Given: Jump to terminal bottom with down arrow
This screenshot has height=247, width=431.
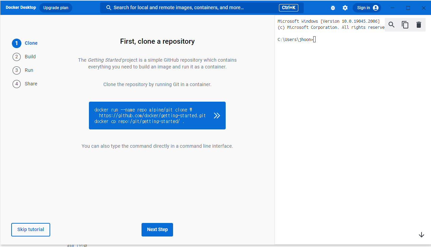Looking at the screenshot, I should tap(421, 235).
